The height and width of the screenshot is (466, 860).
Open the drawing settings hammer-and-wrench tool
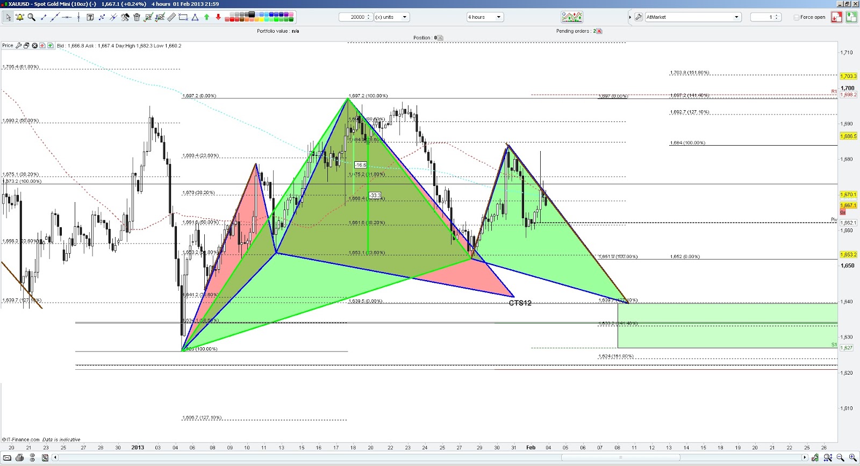pos(125,17)
